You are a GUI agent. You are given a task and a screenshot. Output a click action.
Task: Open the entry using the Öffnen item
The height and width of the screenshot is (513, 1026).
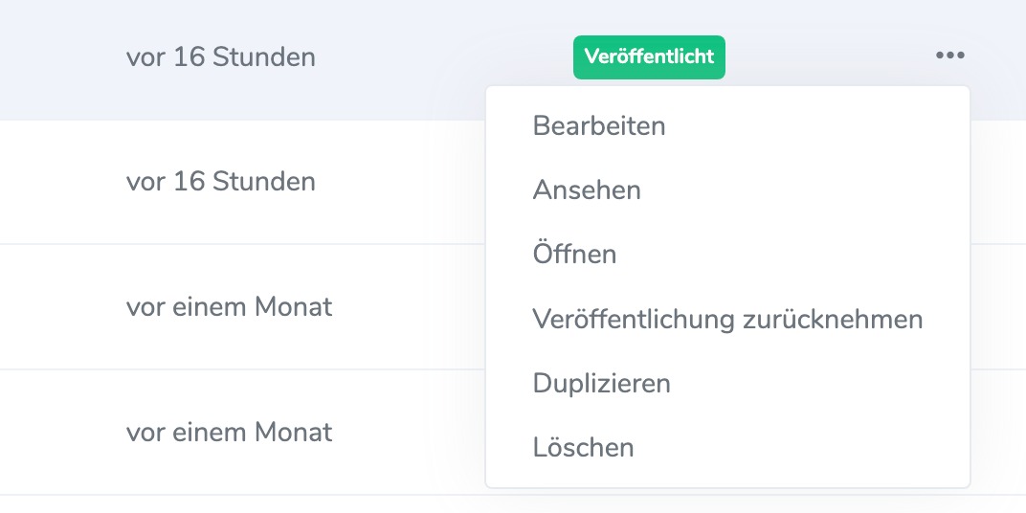[x=574, y=254]
